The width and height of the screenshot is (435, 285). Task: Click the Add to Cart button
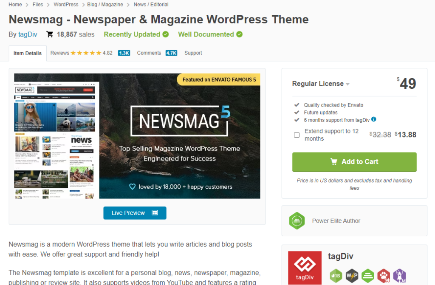354,162
